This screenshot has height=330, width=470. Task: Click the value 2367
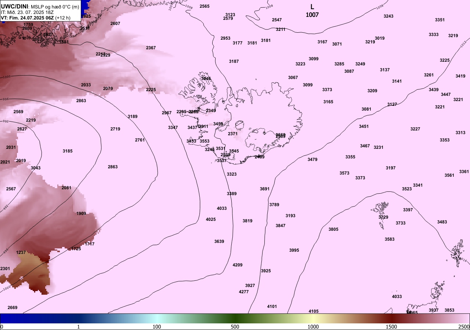coord(151,48)
